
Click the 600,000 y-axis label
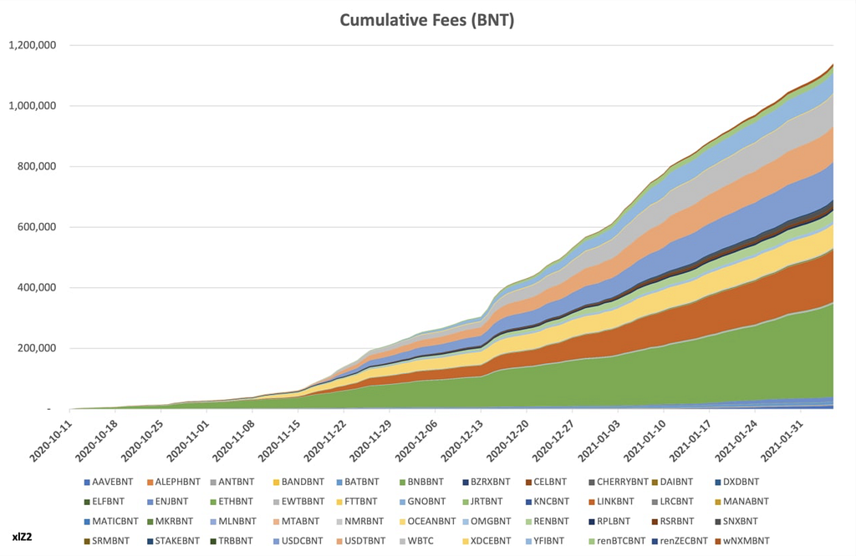(x=37, y=227)
